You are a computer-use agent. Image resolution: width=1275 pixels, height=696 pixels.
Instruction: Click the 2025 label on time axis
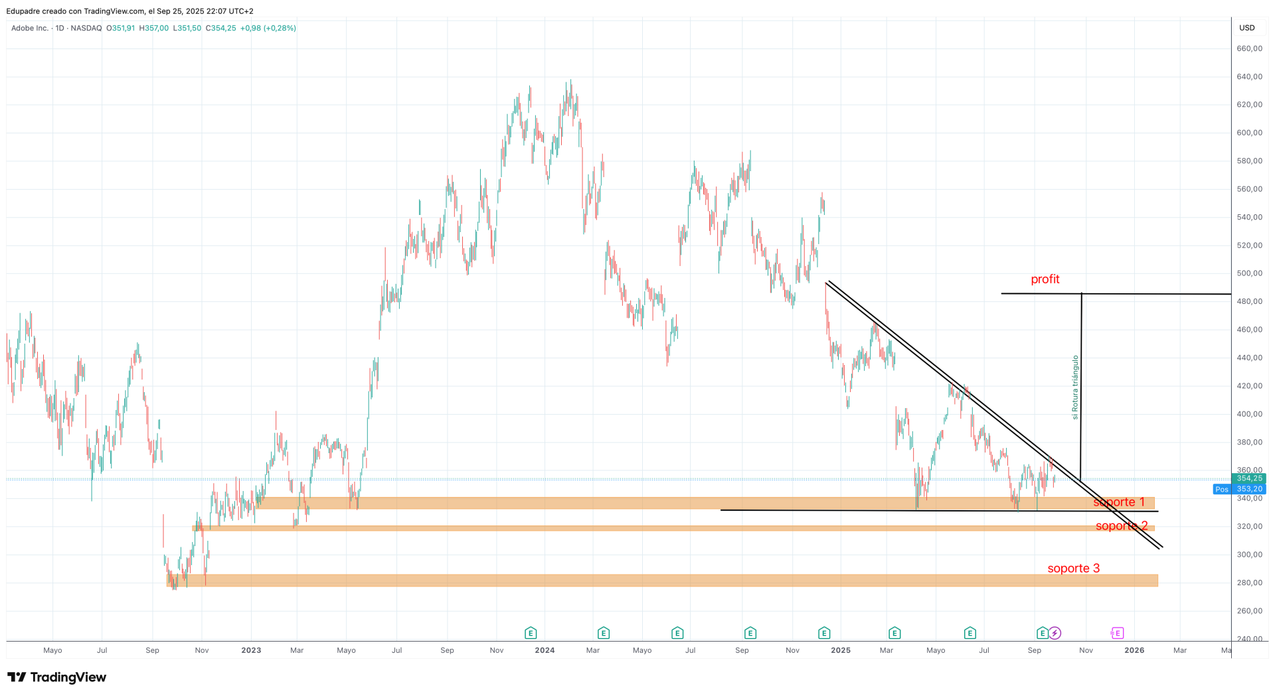tap(840, 650)
